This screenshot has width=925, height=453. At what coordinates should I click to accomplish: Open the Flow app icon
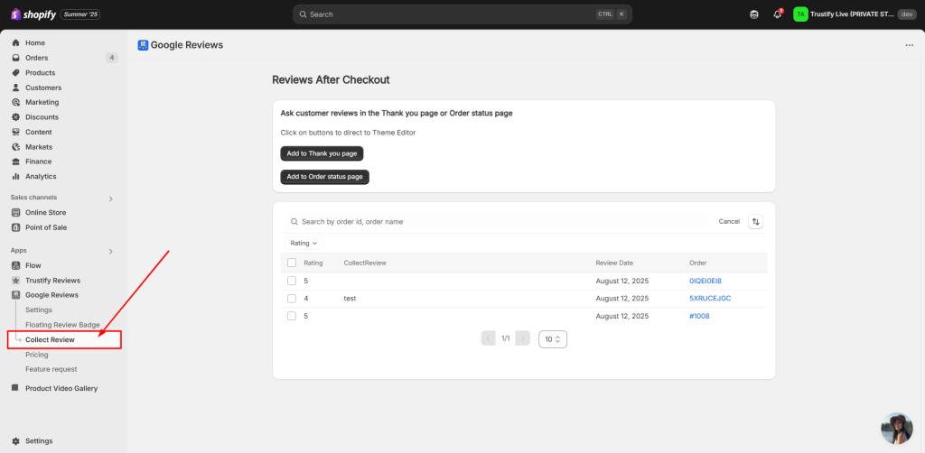point(16,265)
